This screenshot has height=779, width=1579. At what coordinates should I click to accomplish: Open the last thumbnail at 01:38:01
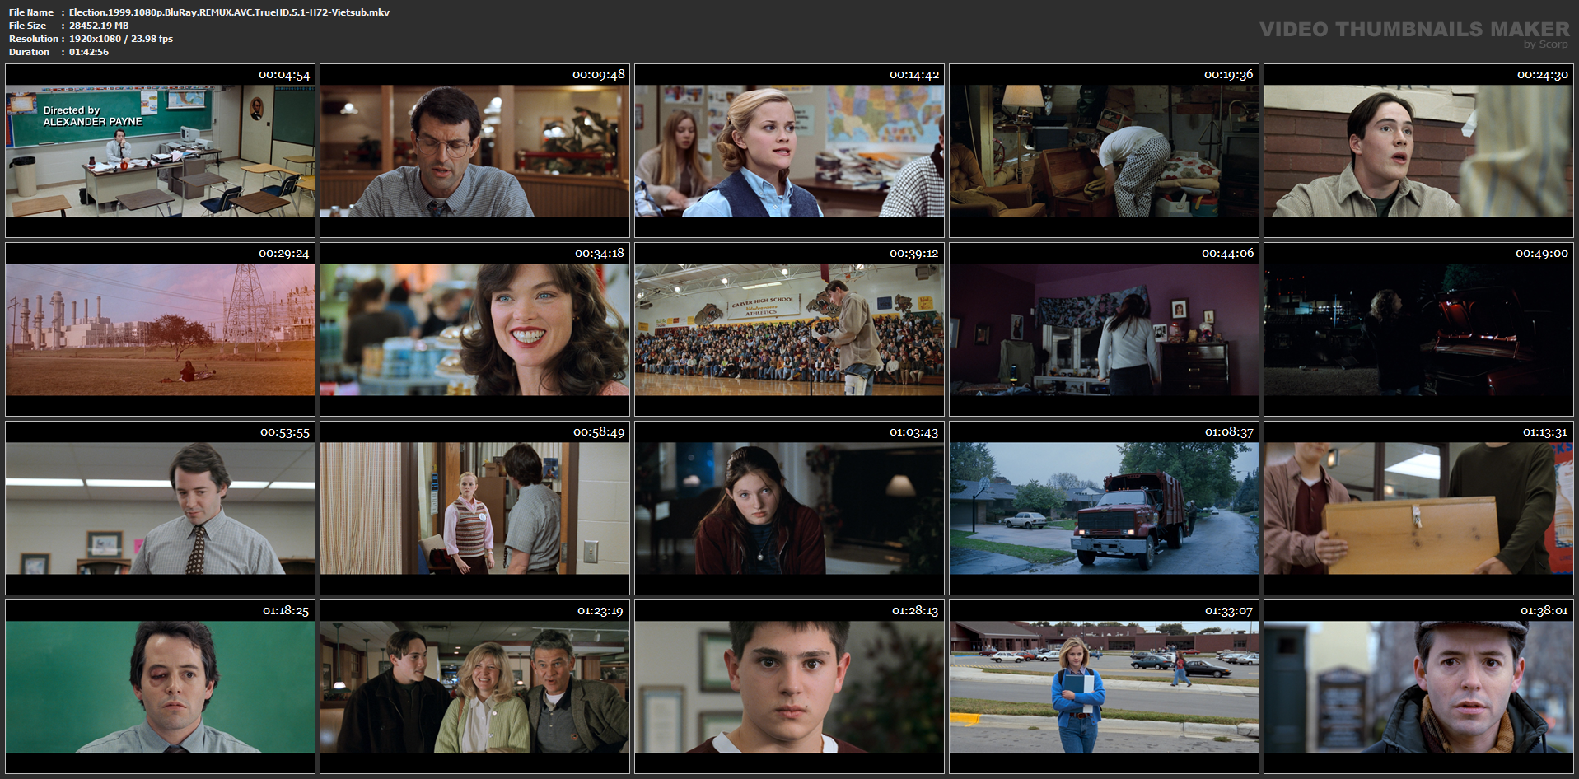1418,687
